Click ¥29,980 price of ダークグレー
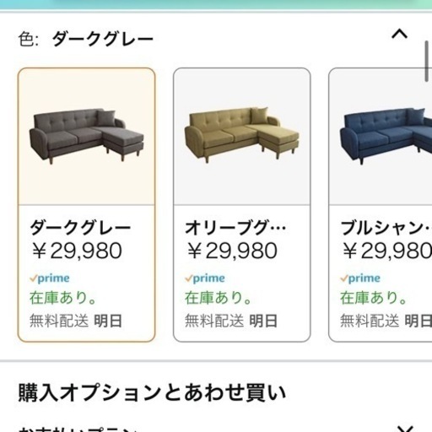Image resolution: width=432 pixels, height=432 pixels. coord(77,251)
